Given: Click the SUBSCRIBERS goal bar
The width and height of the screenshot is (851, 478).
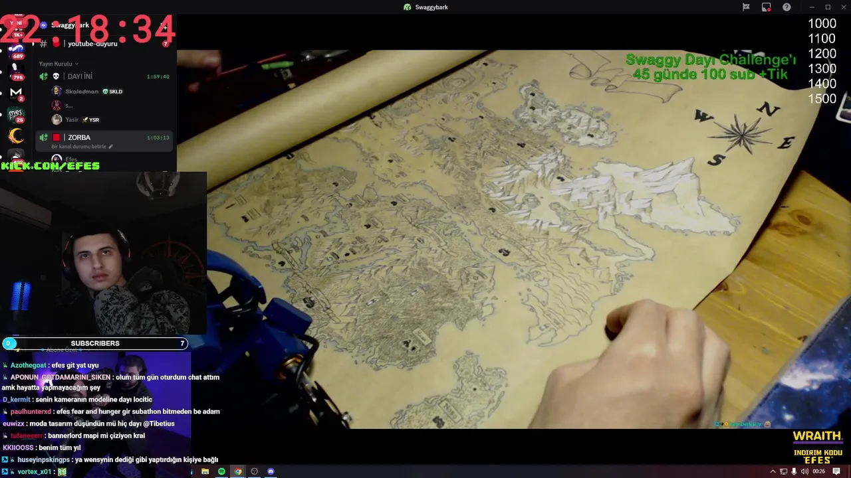Looking at the screenshot, I should [95, 343].
